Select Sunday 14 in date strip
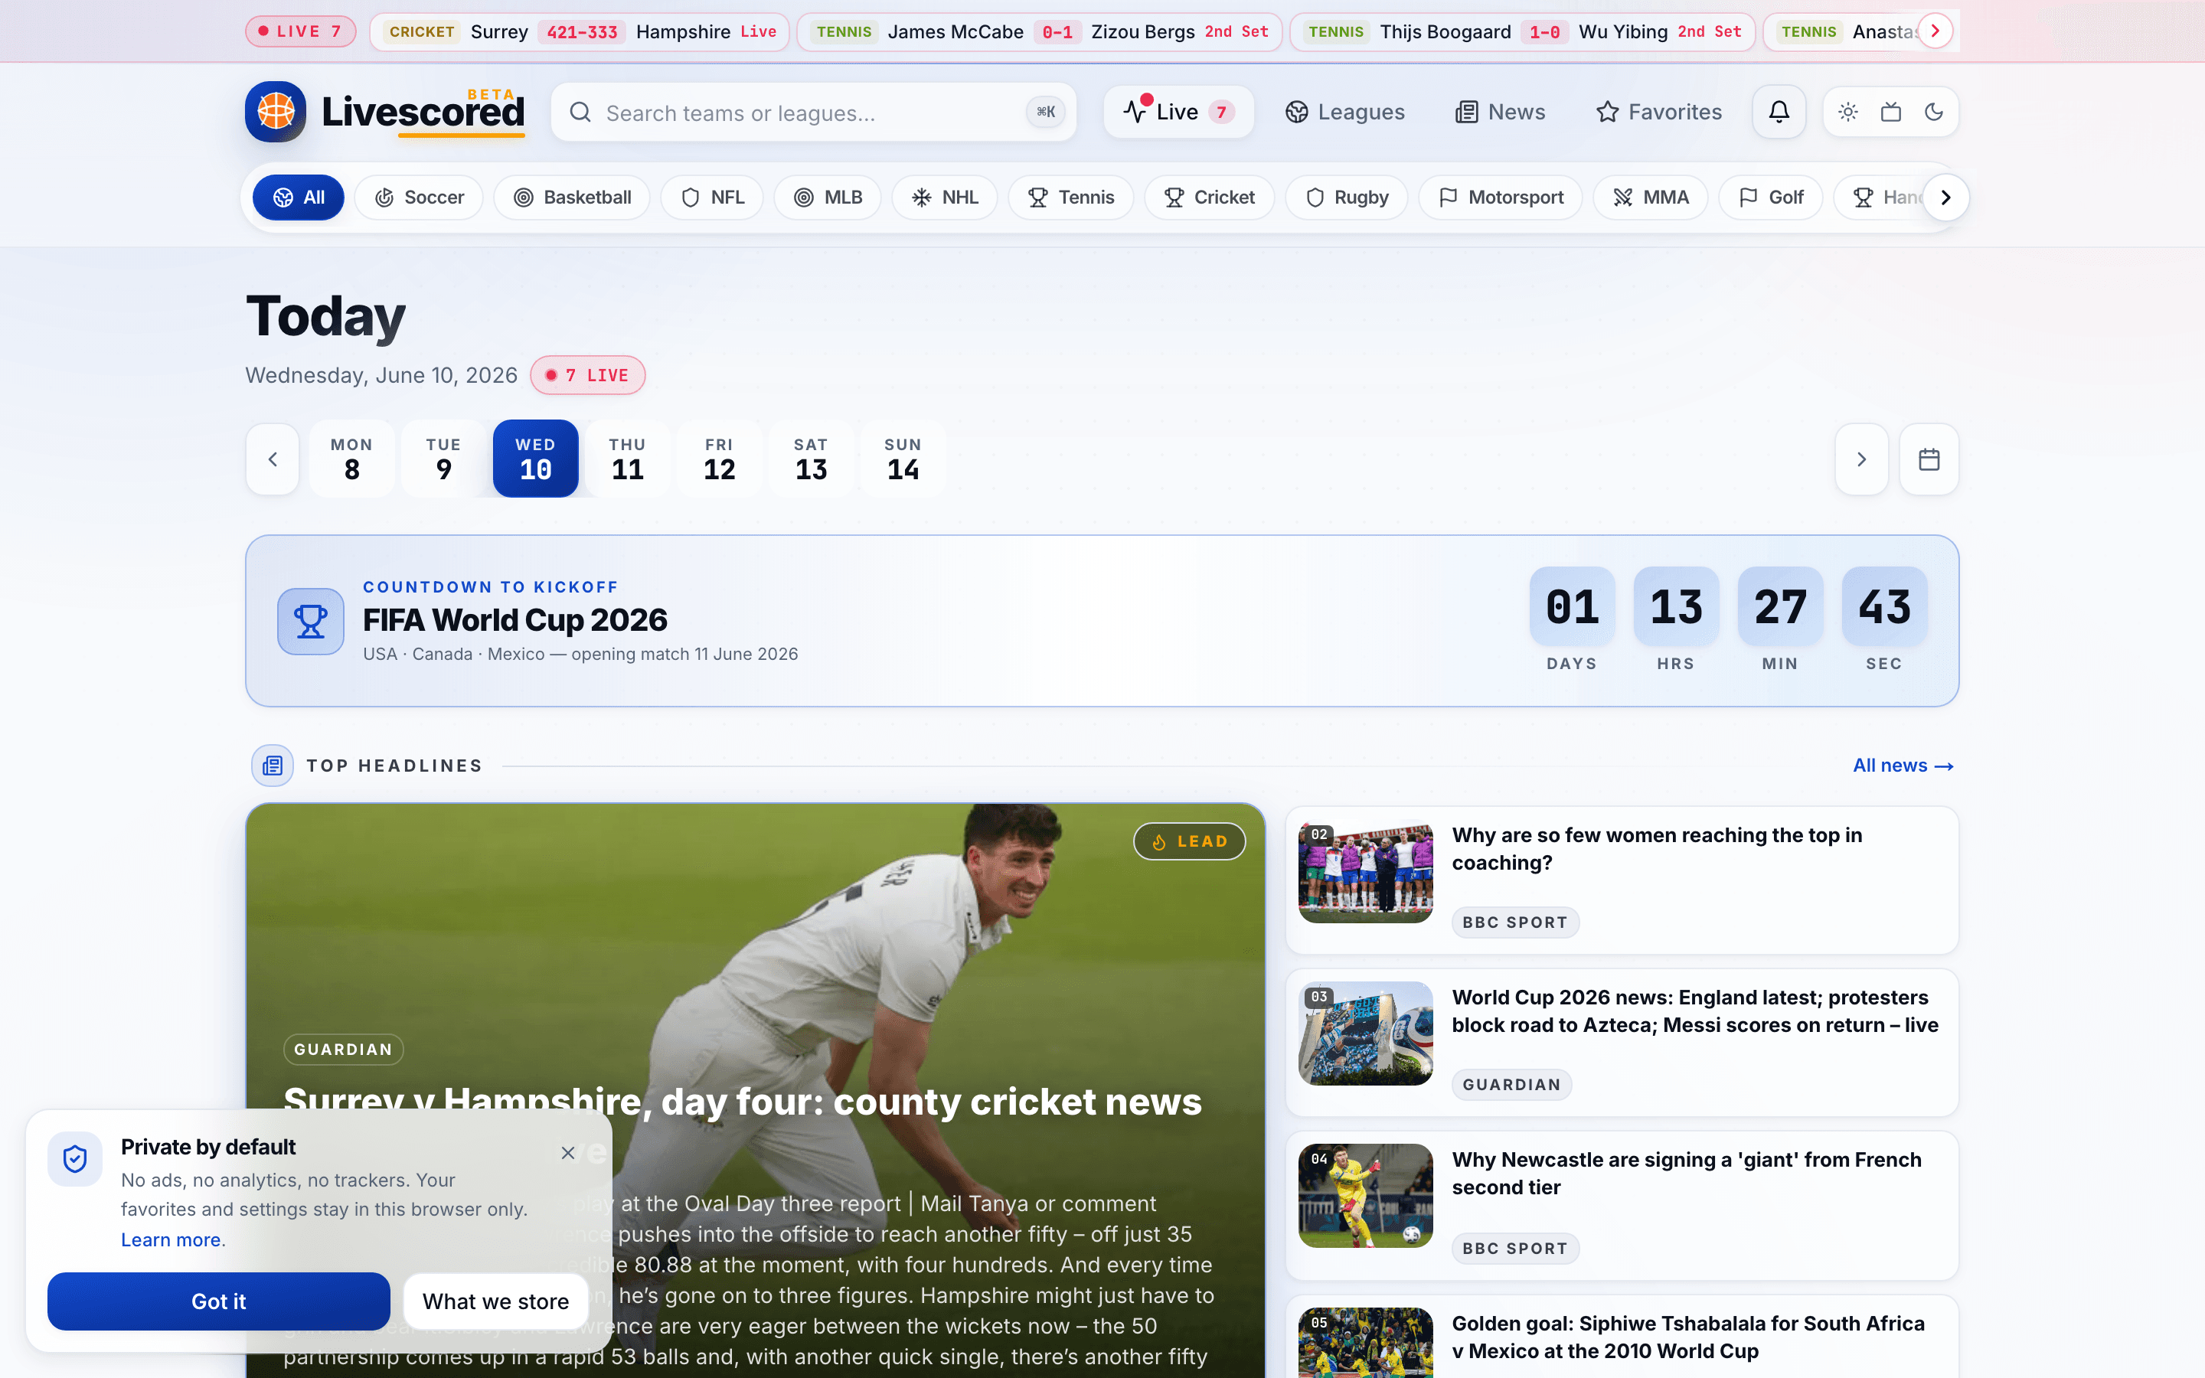 click(x=903, y=459)
